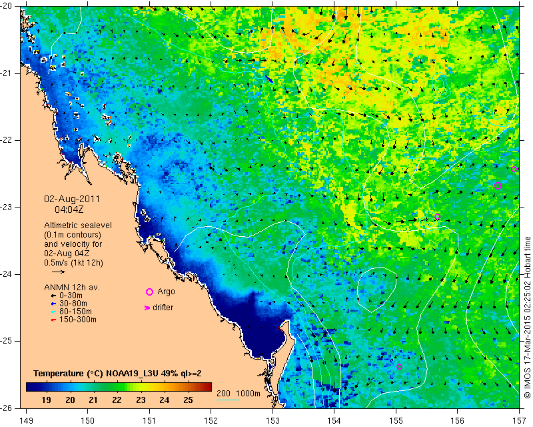Click the Argo float marker near 22.7S 156.7E
Image resolution: width=533 pixels, height=427 pixels.
pyautogui.click(x=498, y=186)
